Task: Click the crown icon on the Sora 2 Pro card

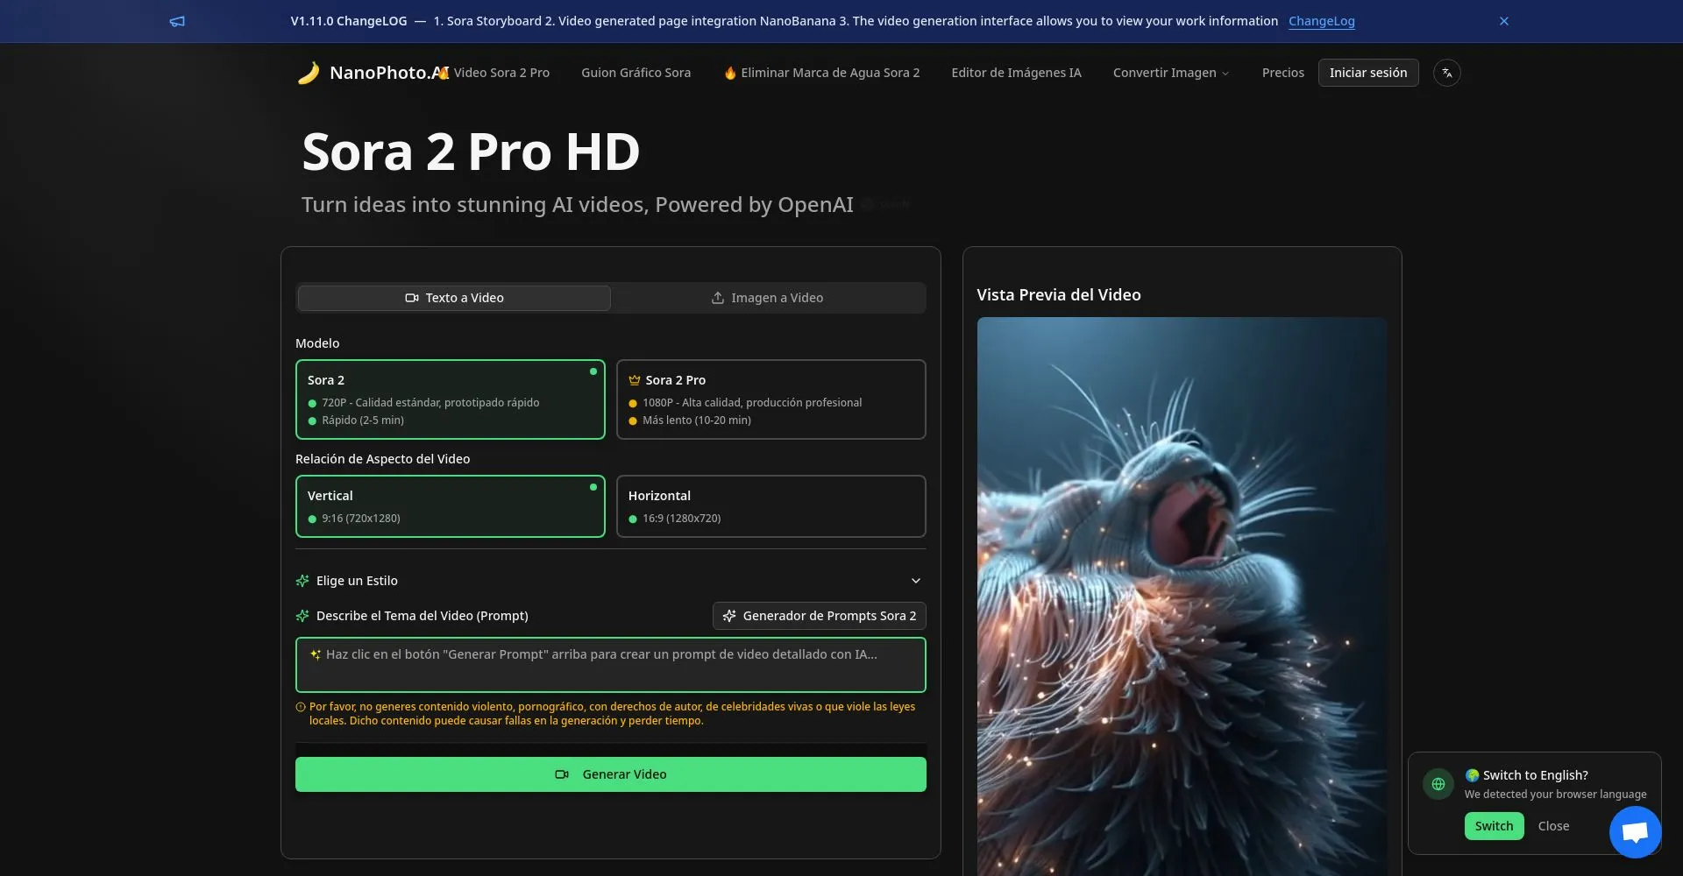Action: 634,379
